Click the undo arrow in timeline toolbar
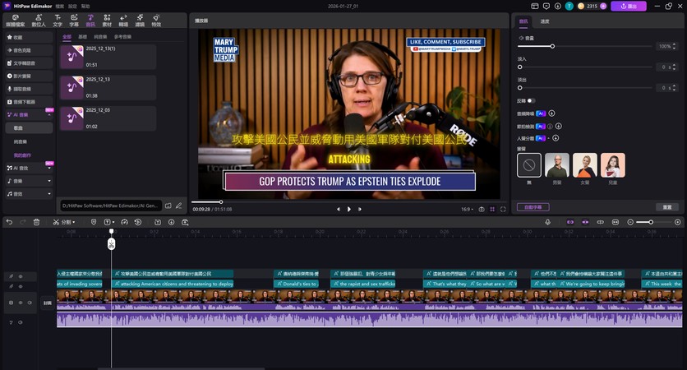This screenshot has width=687, height=370. click(x=8, y=222)
